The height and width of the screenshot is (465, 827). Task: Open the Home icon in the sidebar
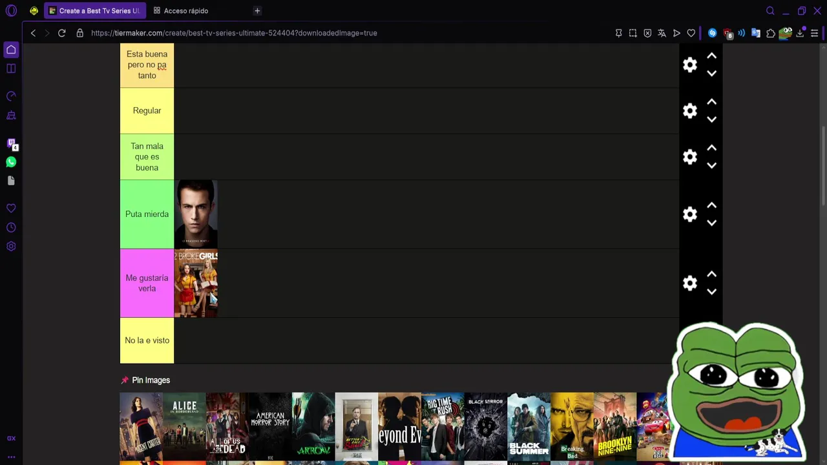[x=11, y=50]
